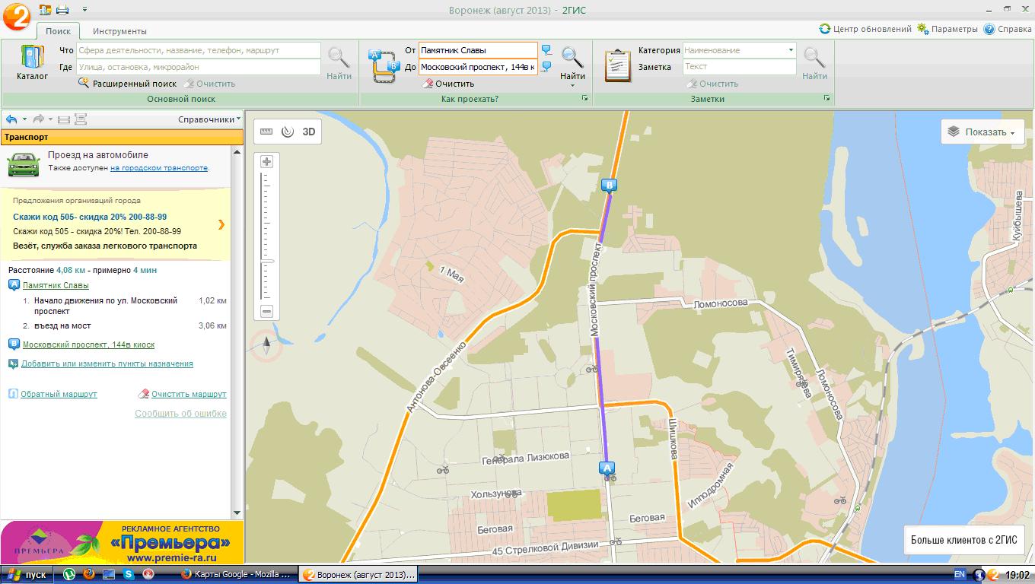Click Очистить in Заметки group

[x=712, y=84]
